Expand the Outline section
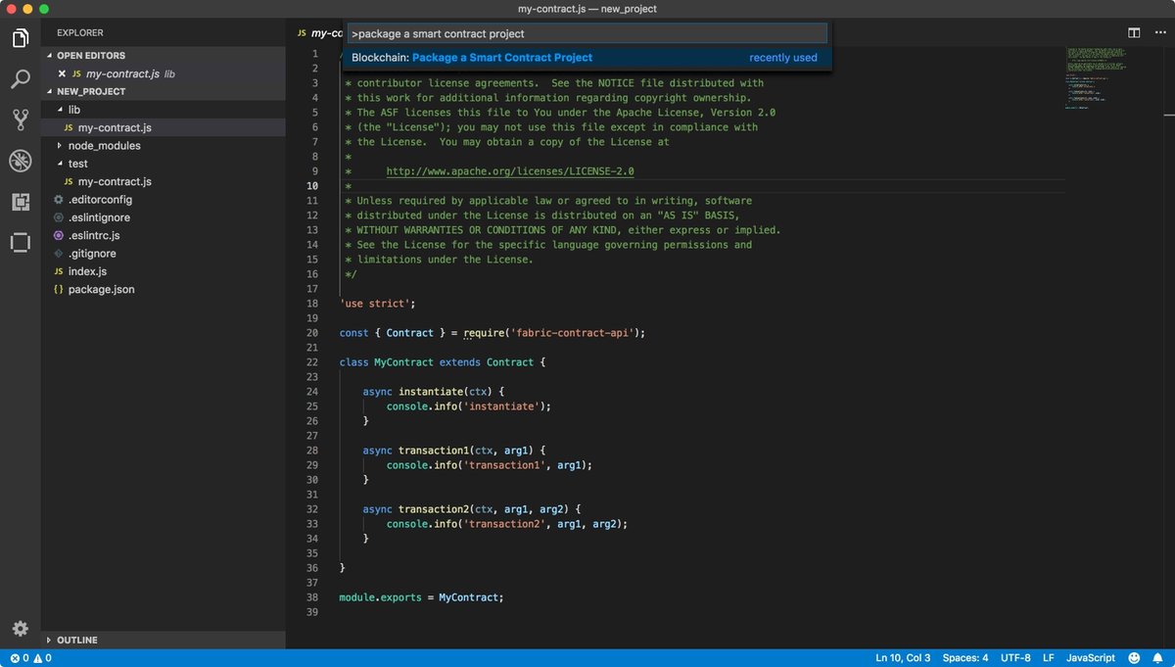 coord(164,640)
